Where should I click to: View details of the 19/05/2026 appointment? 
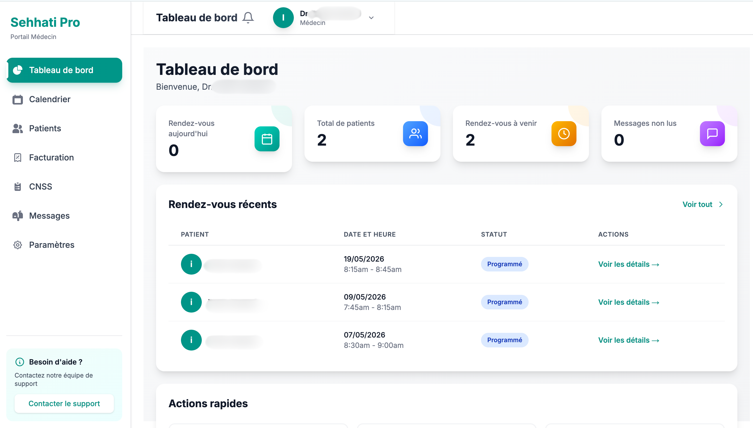tap(629, 264)
